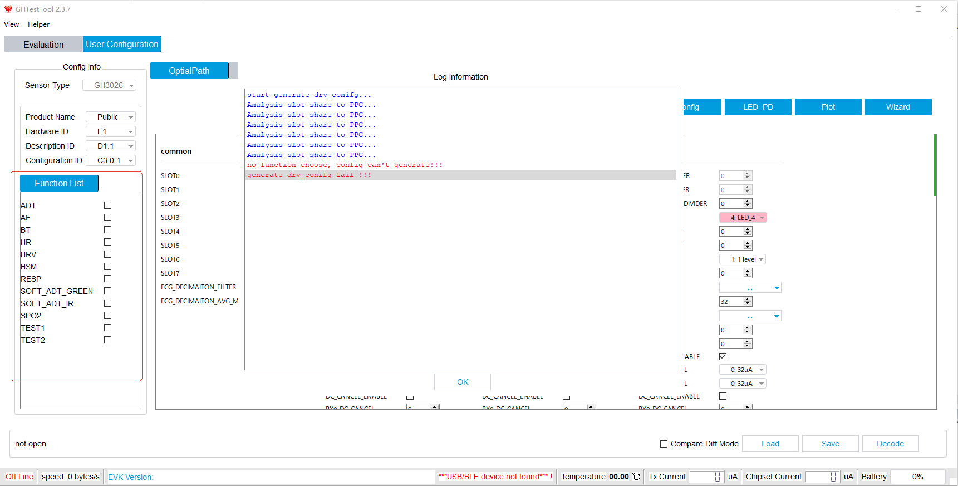This screenshot has width=958, height=486.
Task: Open the Description ID dropdown
Action: tap(111, 146)
